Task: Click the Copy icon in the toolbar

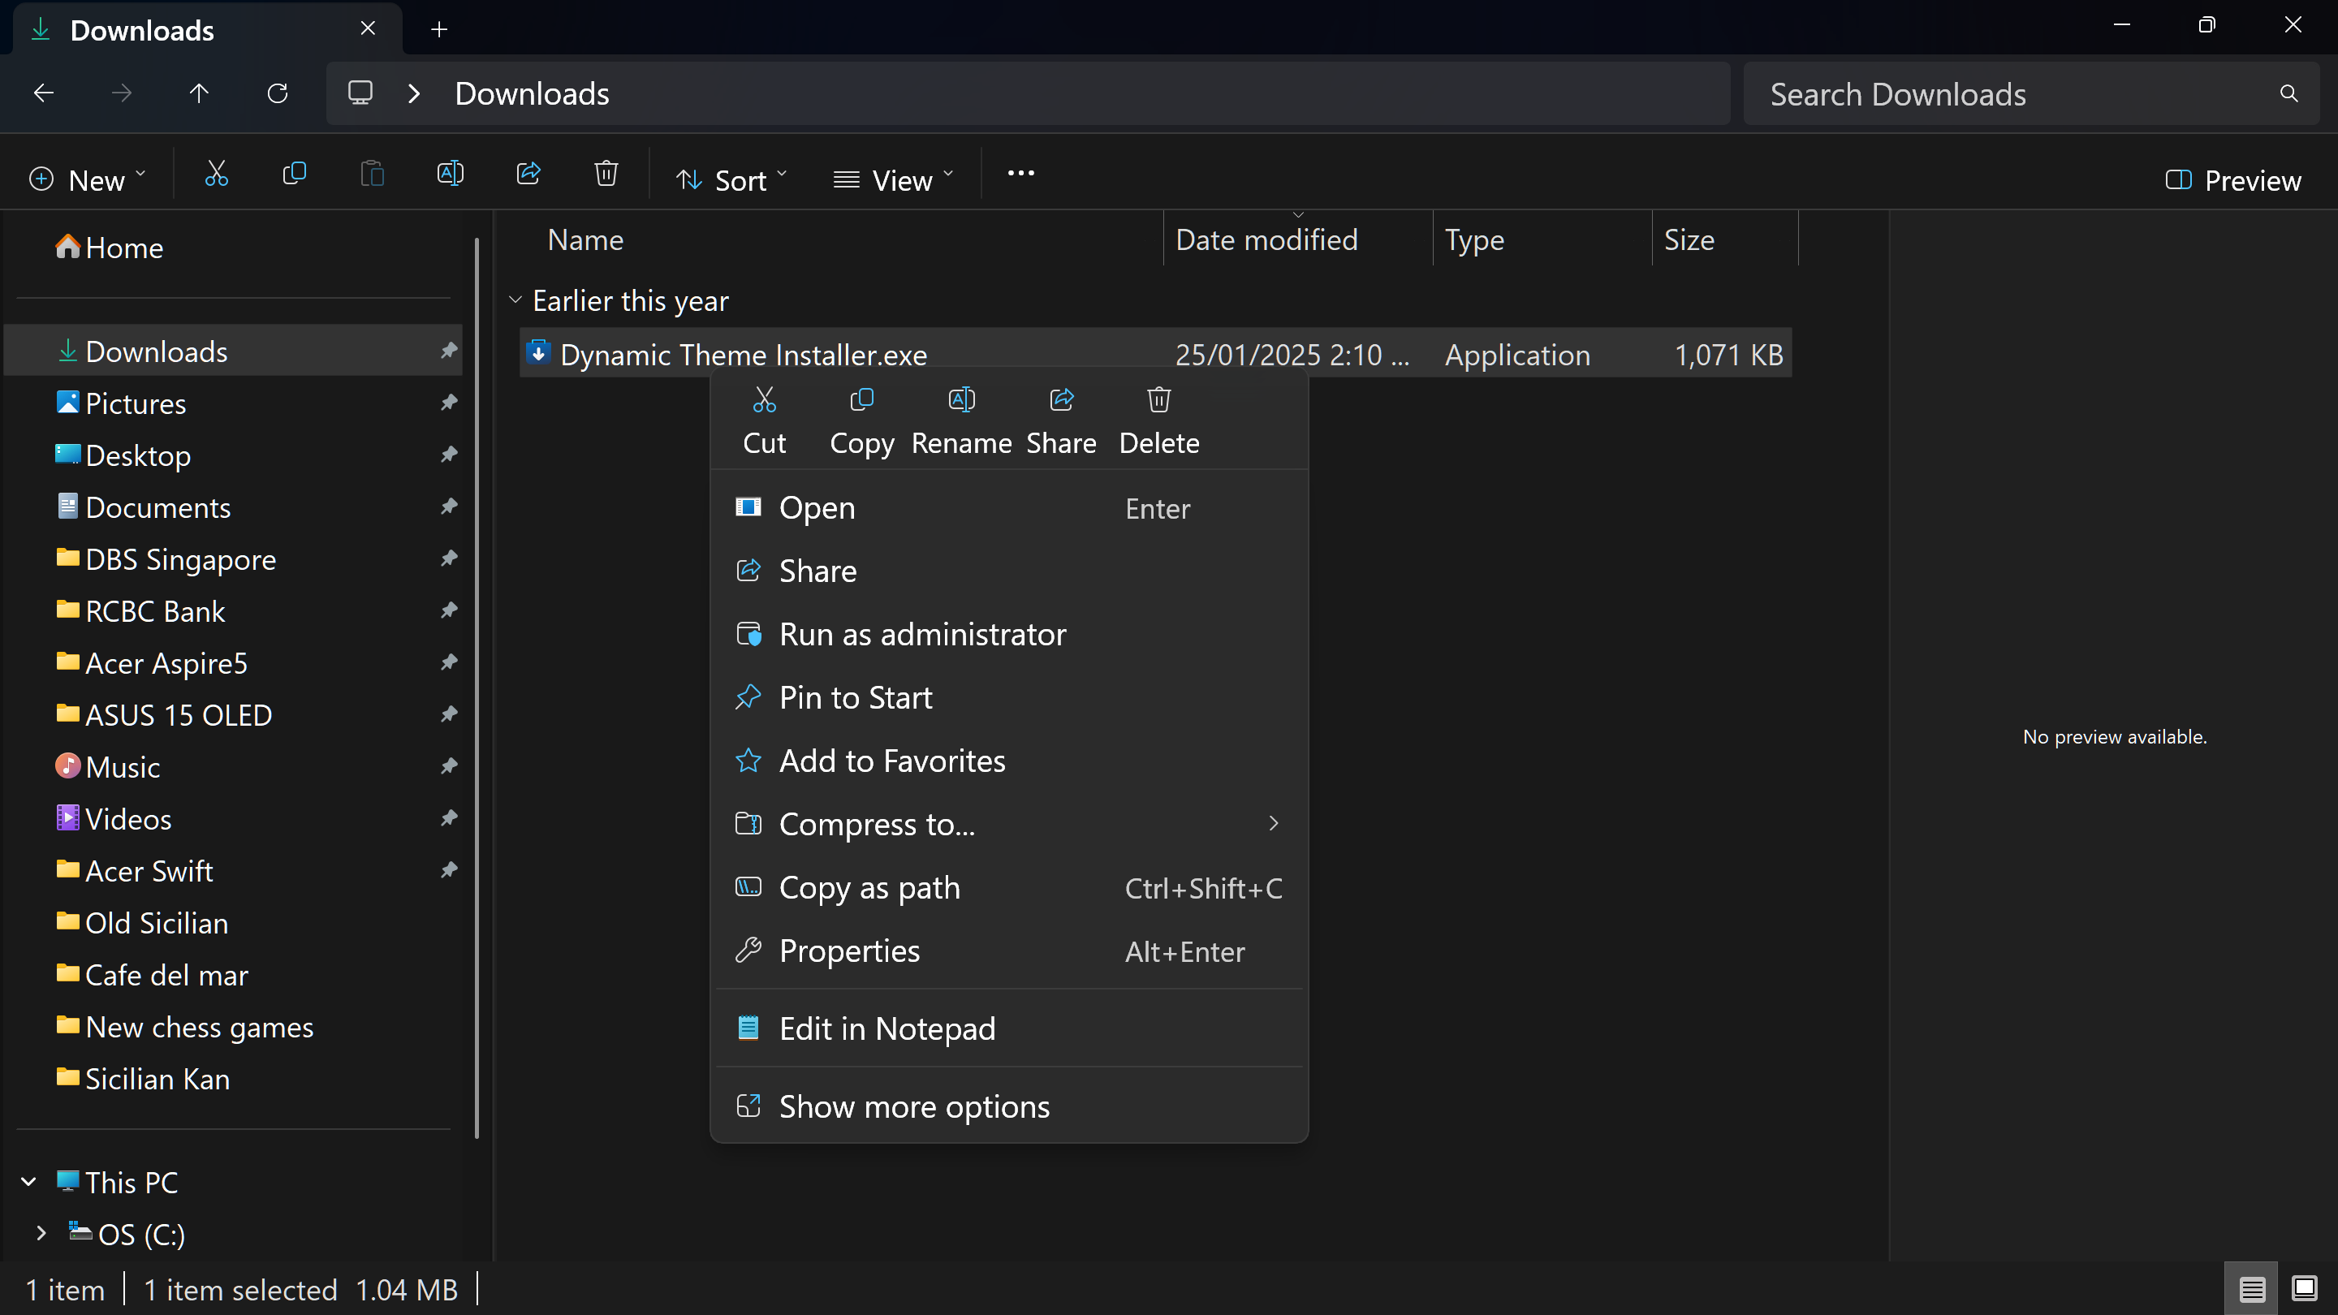Action: (x=294, y=174)
